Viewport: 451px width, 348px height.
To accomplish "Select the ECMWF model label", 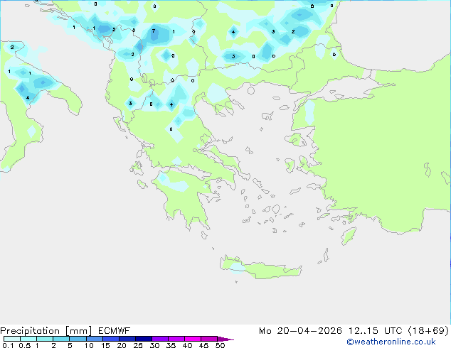I will [x=115, y=331].
